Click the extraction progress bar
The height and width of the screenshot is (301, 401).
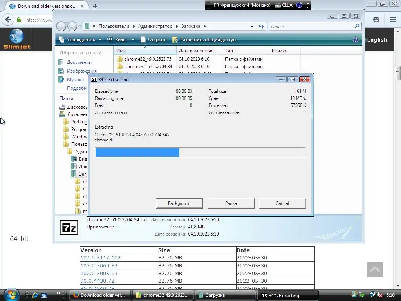click(200, 152)
